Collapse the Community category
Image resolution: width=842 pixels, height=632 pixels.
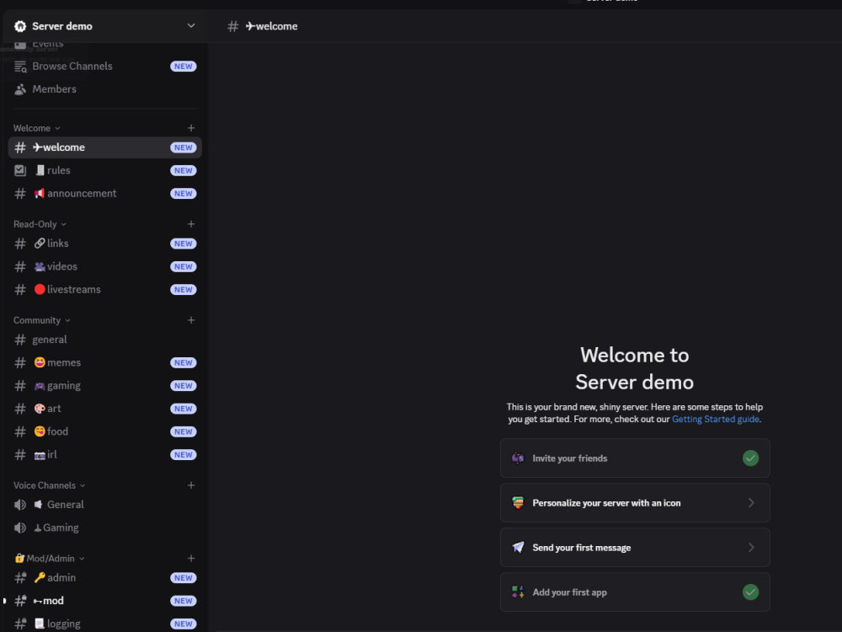click(x=42, y=320)
